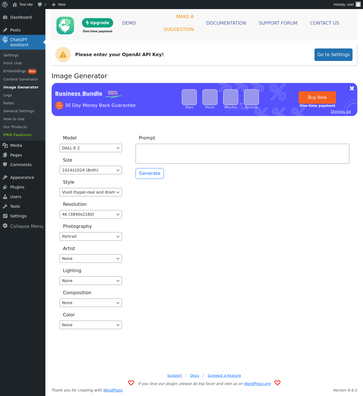Click the plus New icon in admin bar
The width and height of the screenshot is (363, 396).
coord(54,5)
